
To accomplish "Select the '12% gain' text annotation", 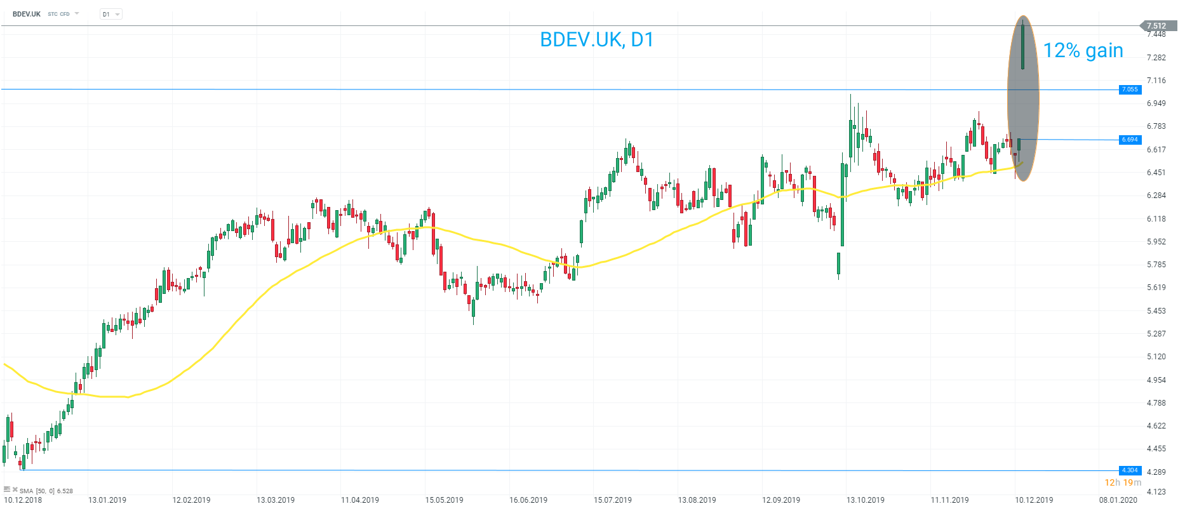I will pyautogui.click(x=1083, y=51).
